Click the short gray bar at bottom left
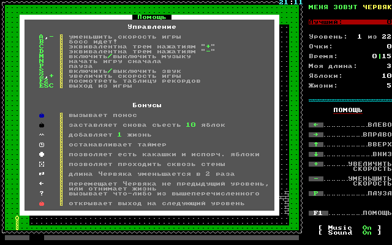 (x=17, y=238)
